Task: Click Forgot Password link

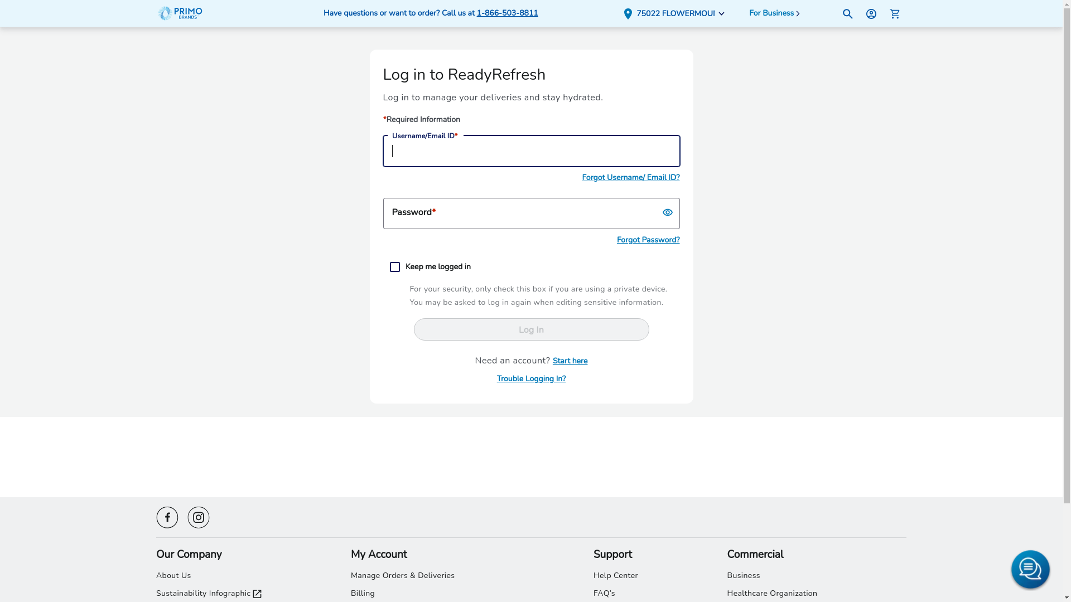Action: pos(648,240)
